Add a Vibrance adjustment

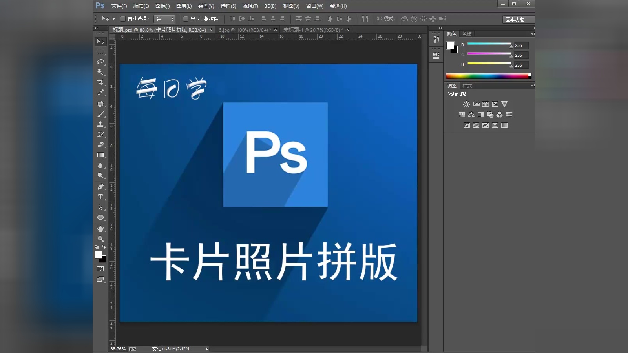click(x=504, y=104)
